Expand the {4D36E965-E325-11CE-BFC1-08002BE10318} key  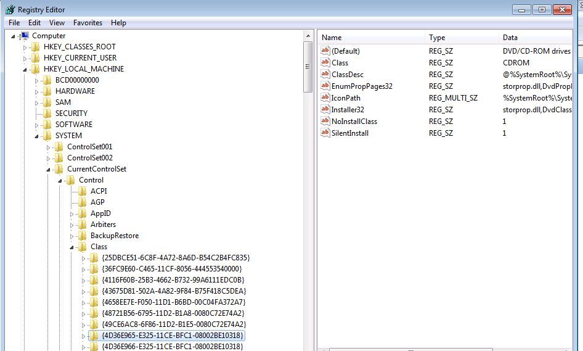click(x=84, y=336)
